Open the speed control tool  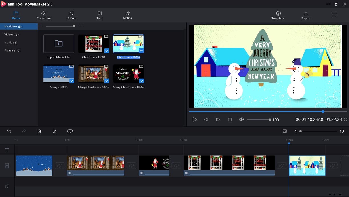[70, 131]
